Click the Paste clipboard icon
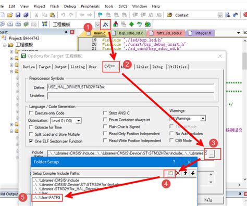247x206 pixels. (53, 15)
